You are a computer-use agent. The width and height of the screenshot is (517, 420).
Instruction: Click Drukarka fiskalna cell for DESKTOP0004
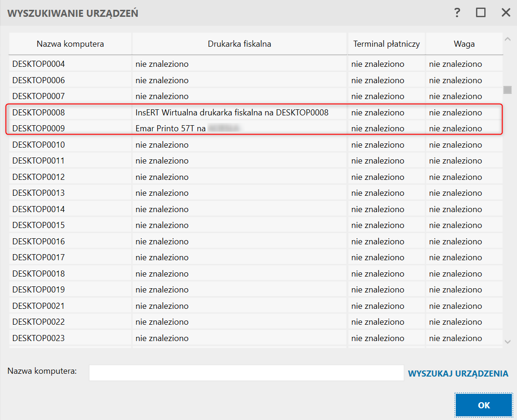pyautogui.click(x=240, y=64)
